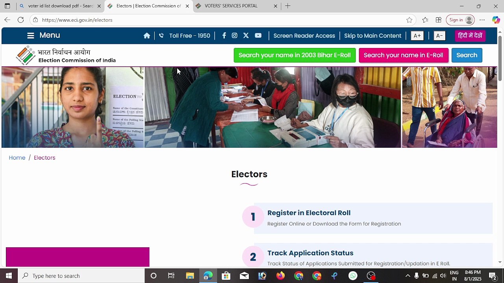Open the Copilot icon in the browser toolbar

pos(496,20)
